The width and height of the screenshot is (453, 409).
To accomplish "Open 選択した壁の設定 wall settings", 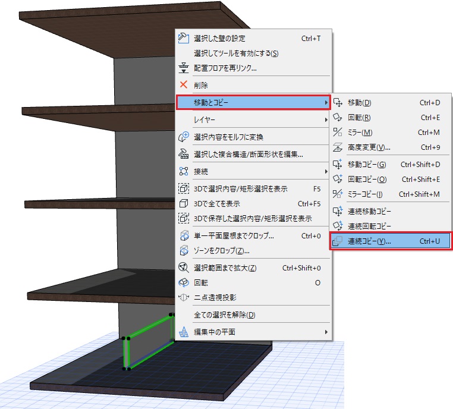I will tap(253, 38).
